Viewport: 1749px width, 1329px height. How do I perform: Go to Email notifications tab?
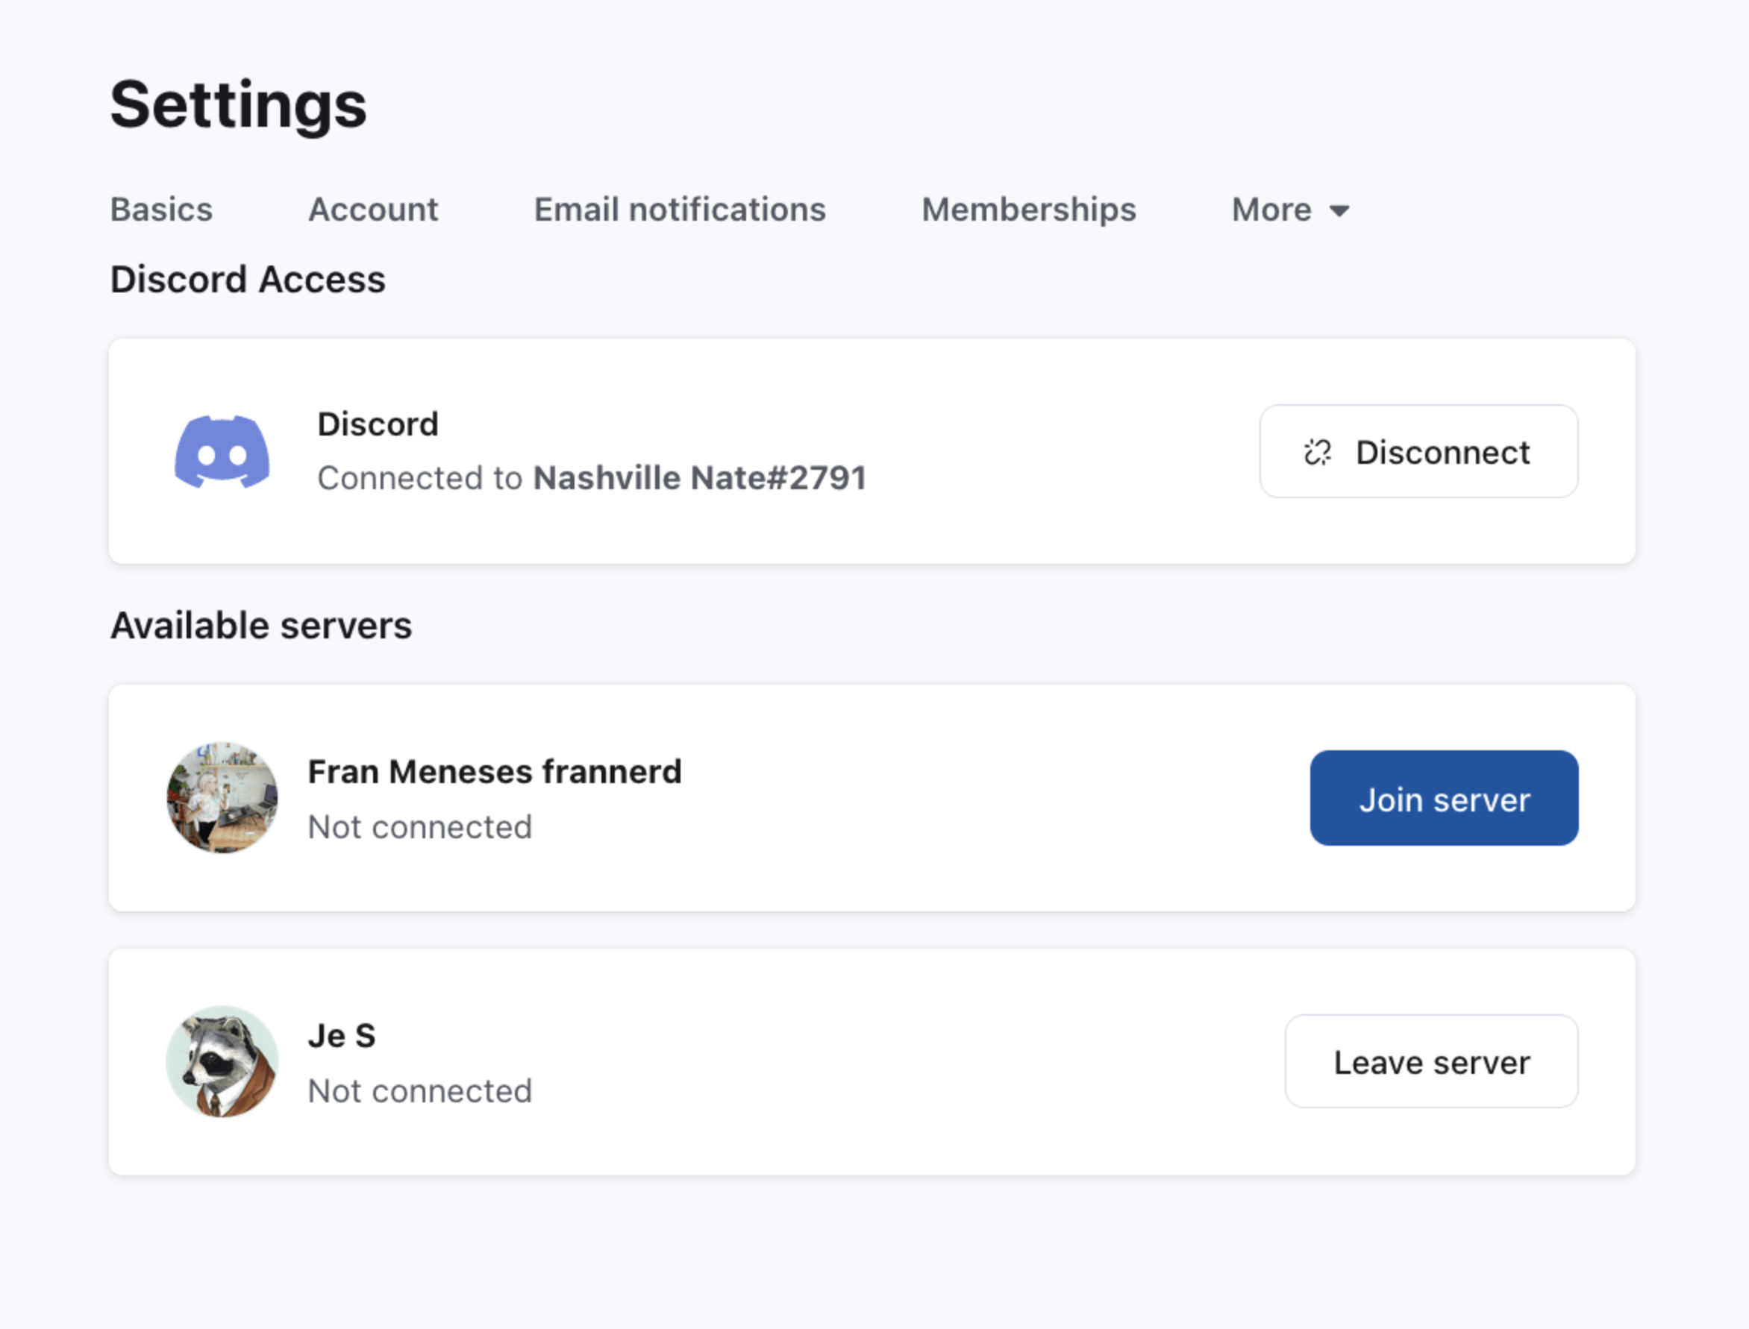tap(680, 210)
